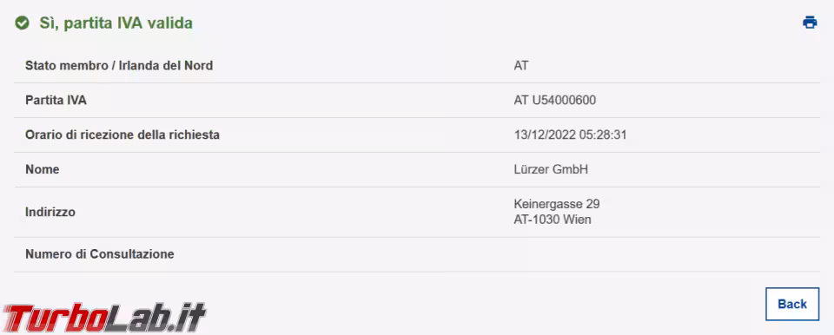
Task: Click the address line AT-1030 Wien
Action: pyautogui.click(x=553, y=220)
